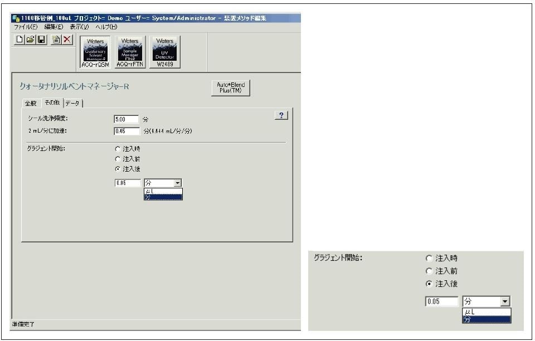Click the red X Delete toolbar icon
The image size is (535, 341).
coord(67,40)
